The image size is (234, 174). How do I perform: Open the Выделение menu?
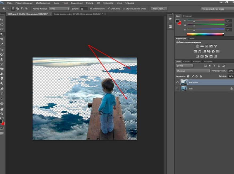(77, 3)
